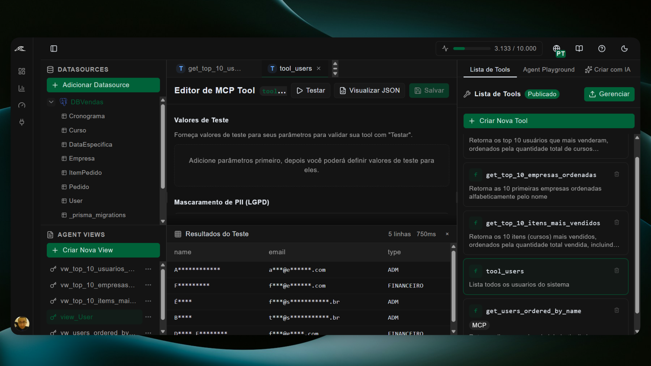
Task: Click the app logo icon
Action: 20,49
